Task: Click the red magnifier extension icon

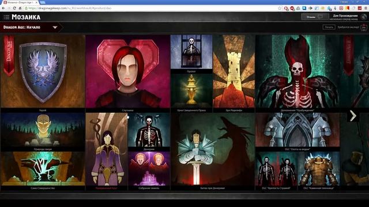Action: pyautogui.click(x=286, y=8)
